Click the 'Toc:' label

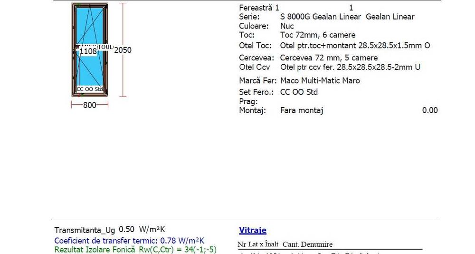[x=247, y=35]
